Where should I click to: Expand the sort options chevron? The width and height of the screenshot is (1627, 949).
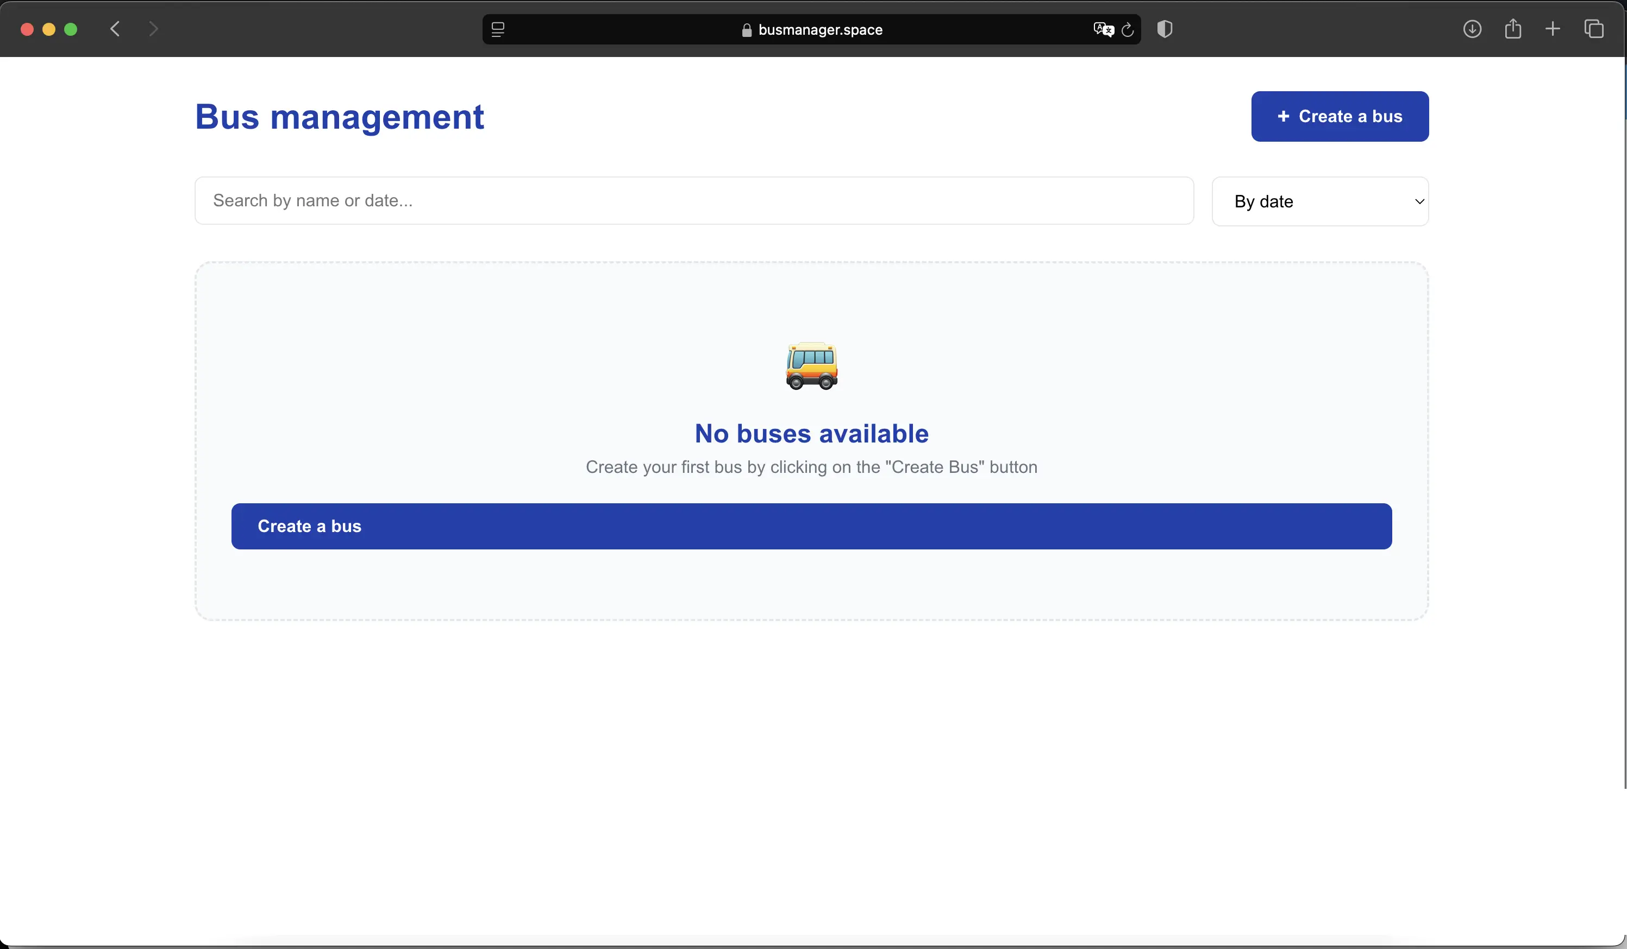[x=1418, y=201]
